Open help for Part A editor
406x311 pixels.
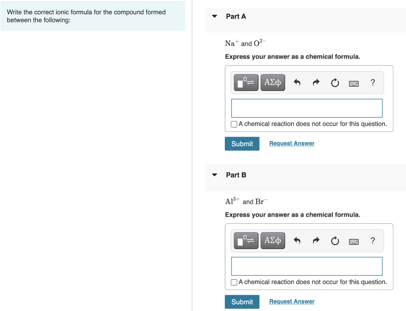coord(373,82)
